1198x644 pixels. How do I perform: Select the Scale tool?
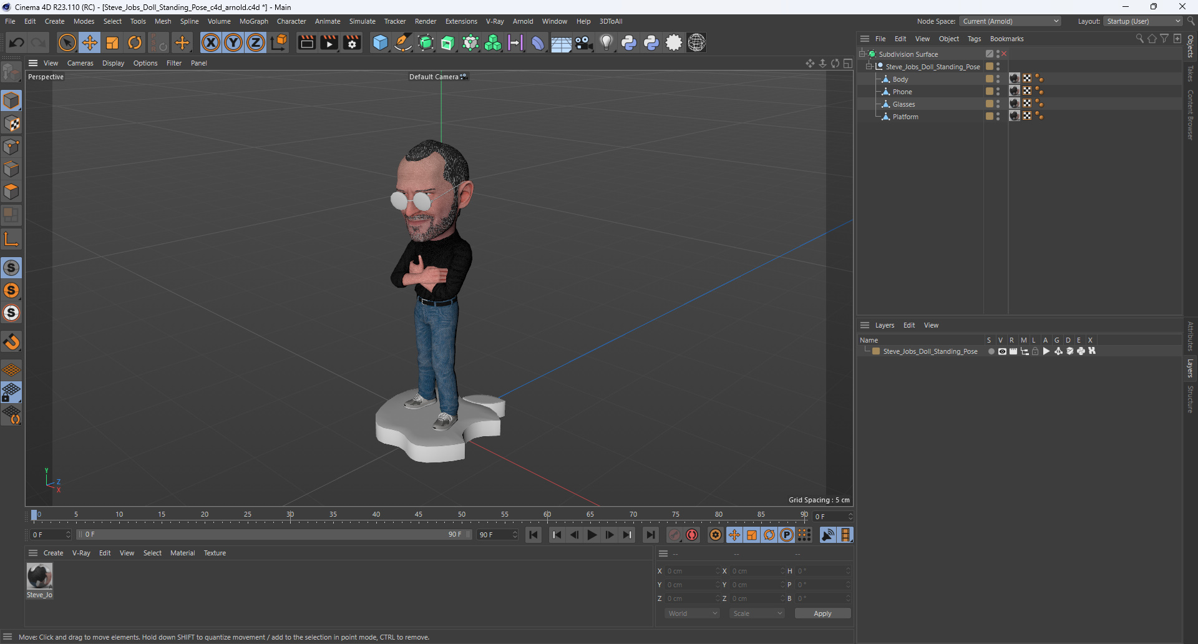pos(112,42)
